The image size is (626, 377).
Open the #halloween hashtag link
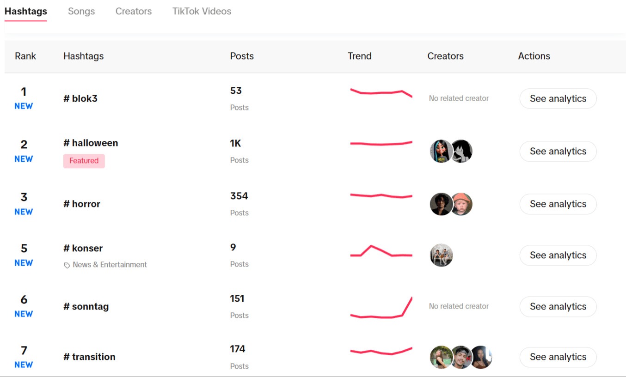click(x=91, y=143)
